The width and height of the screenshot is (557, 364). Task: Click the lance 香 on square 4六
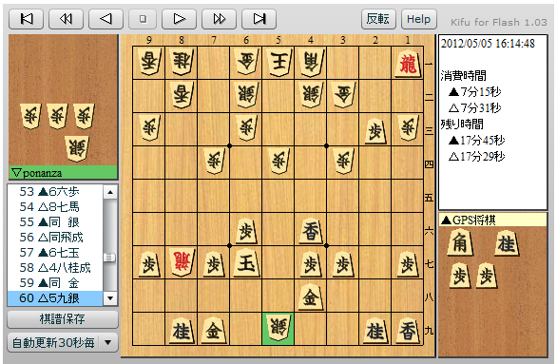point(311,231)
